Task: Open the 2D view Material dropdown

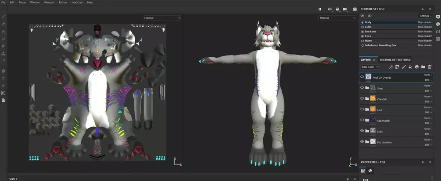Action: [162, 18]
